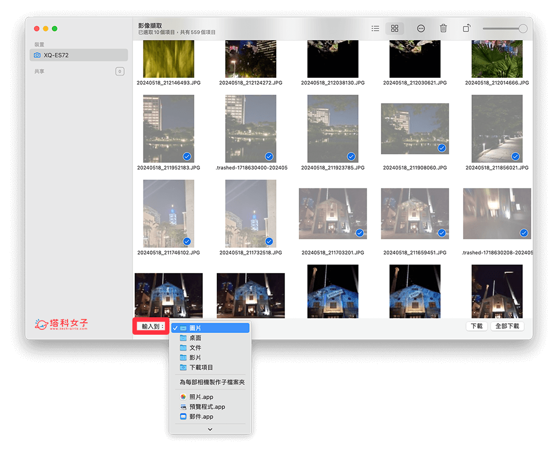Select thumbnail 20240518_212014666.JPG
The height and width of the screenshot is (449, 558).
point(497,59)
